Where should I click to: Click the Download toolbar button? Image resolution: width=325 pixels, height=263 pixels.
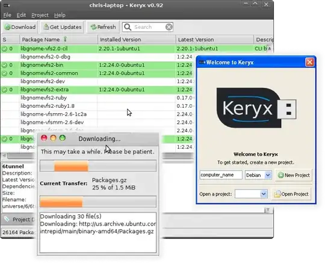[20, 27]
